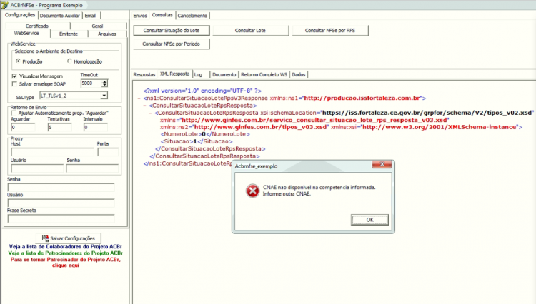
Task: Open the Geral settings tab
Action: (x=97, y=26)
